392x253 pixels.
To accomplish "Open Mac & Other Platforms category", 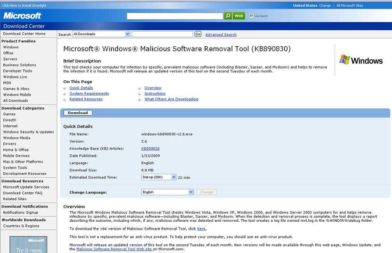I will click(x=23, y=162).
